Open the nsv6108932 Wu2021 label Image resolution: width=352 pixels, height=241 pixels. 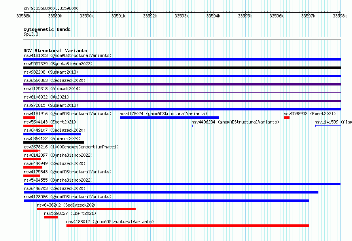click(x=46, y=97)
